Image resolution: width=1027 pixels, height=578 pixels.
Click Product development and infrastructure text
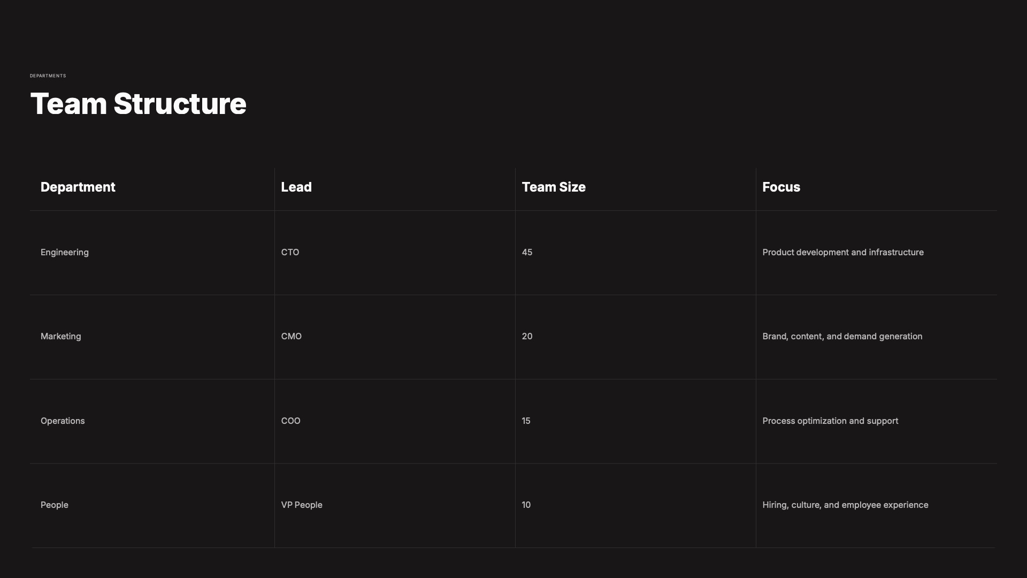point(843,253)
